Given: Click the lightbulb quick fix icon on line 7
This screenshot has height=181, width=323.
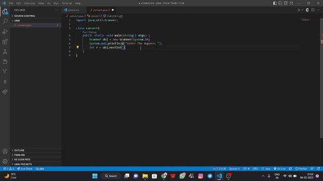Looking at the screenshot, I should (x=78, y=47).
